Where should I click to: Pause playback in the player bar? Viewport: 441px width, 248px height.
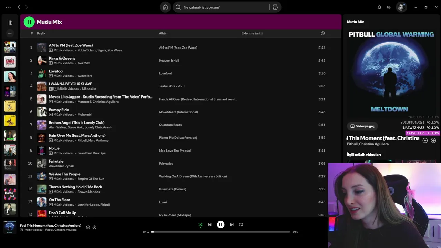pyautogui.click(x=220, y=225)
